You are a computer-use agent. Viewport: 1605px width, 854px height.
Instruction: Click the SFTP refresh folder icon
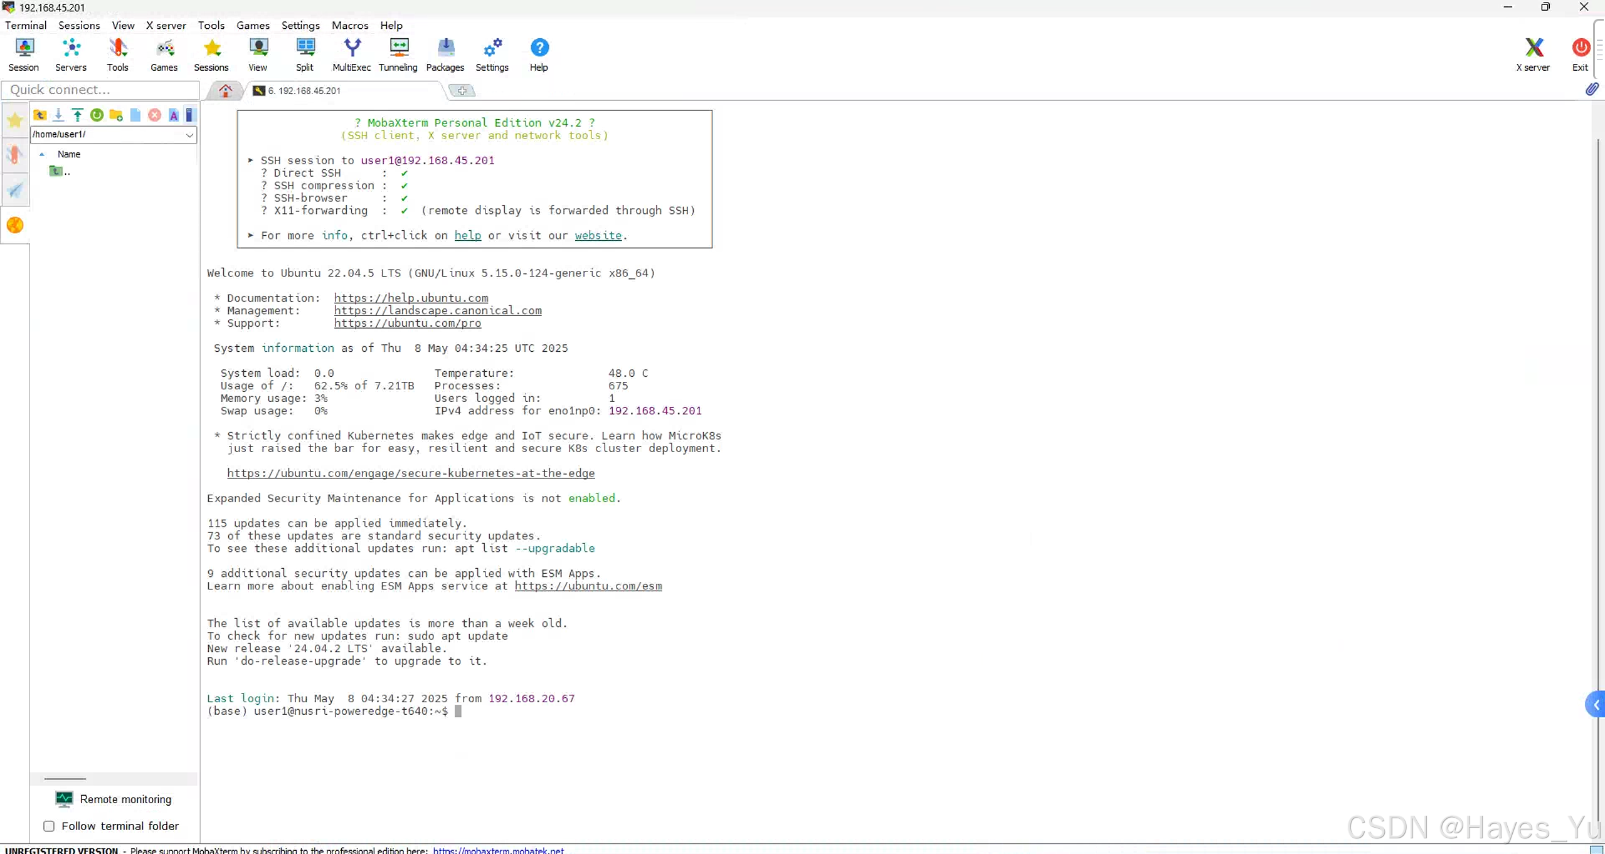(x=97, y=115)
